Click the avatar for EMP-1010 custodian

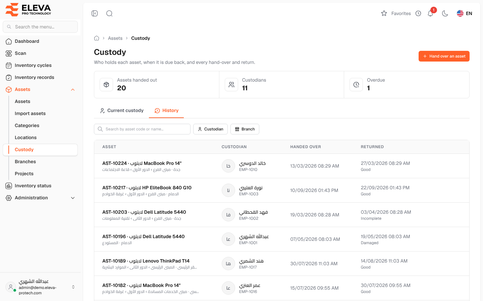228,166
